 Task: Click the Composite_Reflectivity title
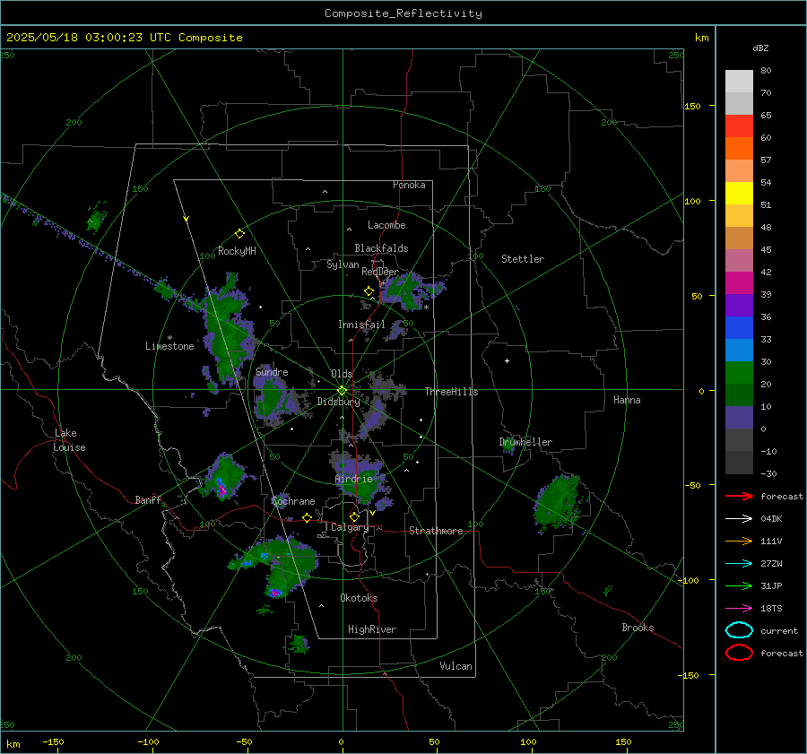[x=403, y=13]
